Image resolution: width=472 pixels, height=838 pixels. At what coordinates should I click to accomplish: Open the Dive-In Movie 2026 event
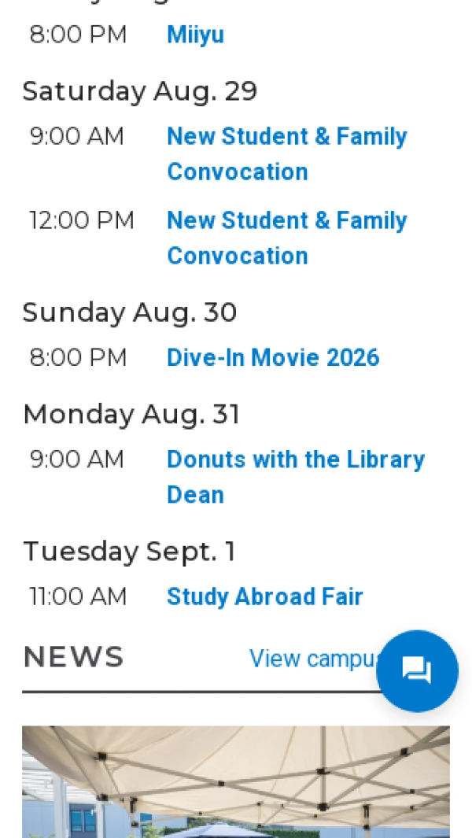tap(273, 357)
